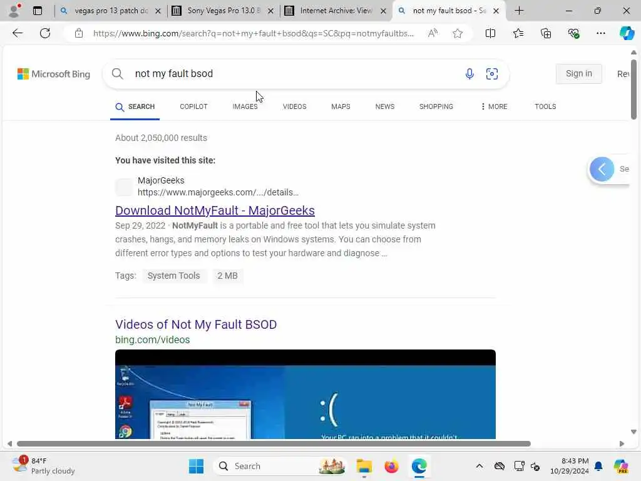Open Collections icon in toolbar
This screenshot has height=481, width=641.
[546, 33]
